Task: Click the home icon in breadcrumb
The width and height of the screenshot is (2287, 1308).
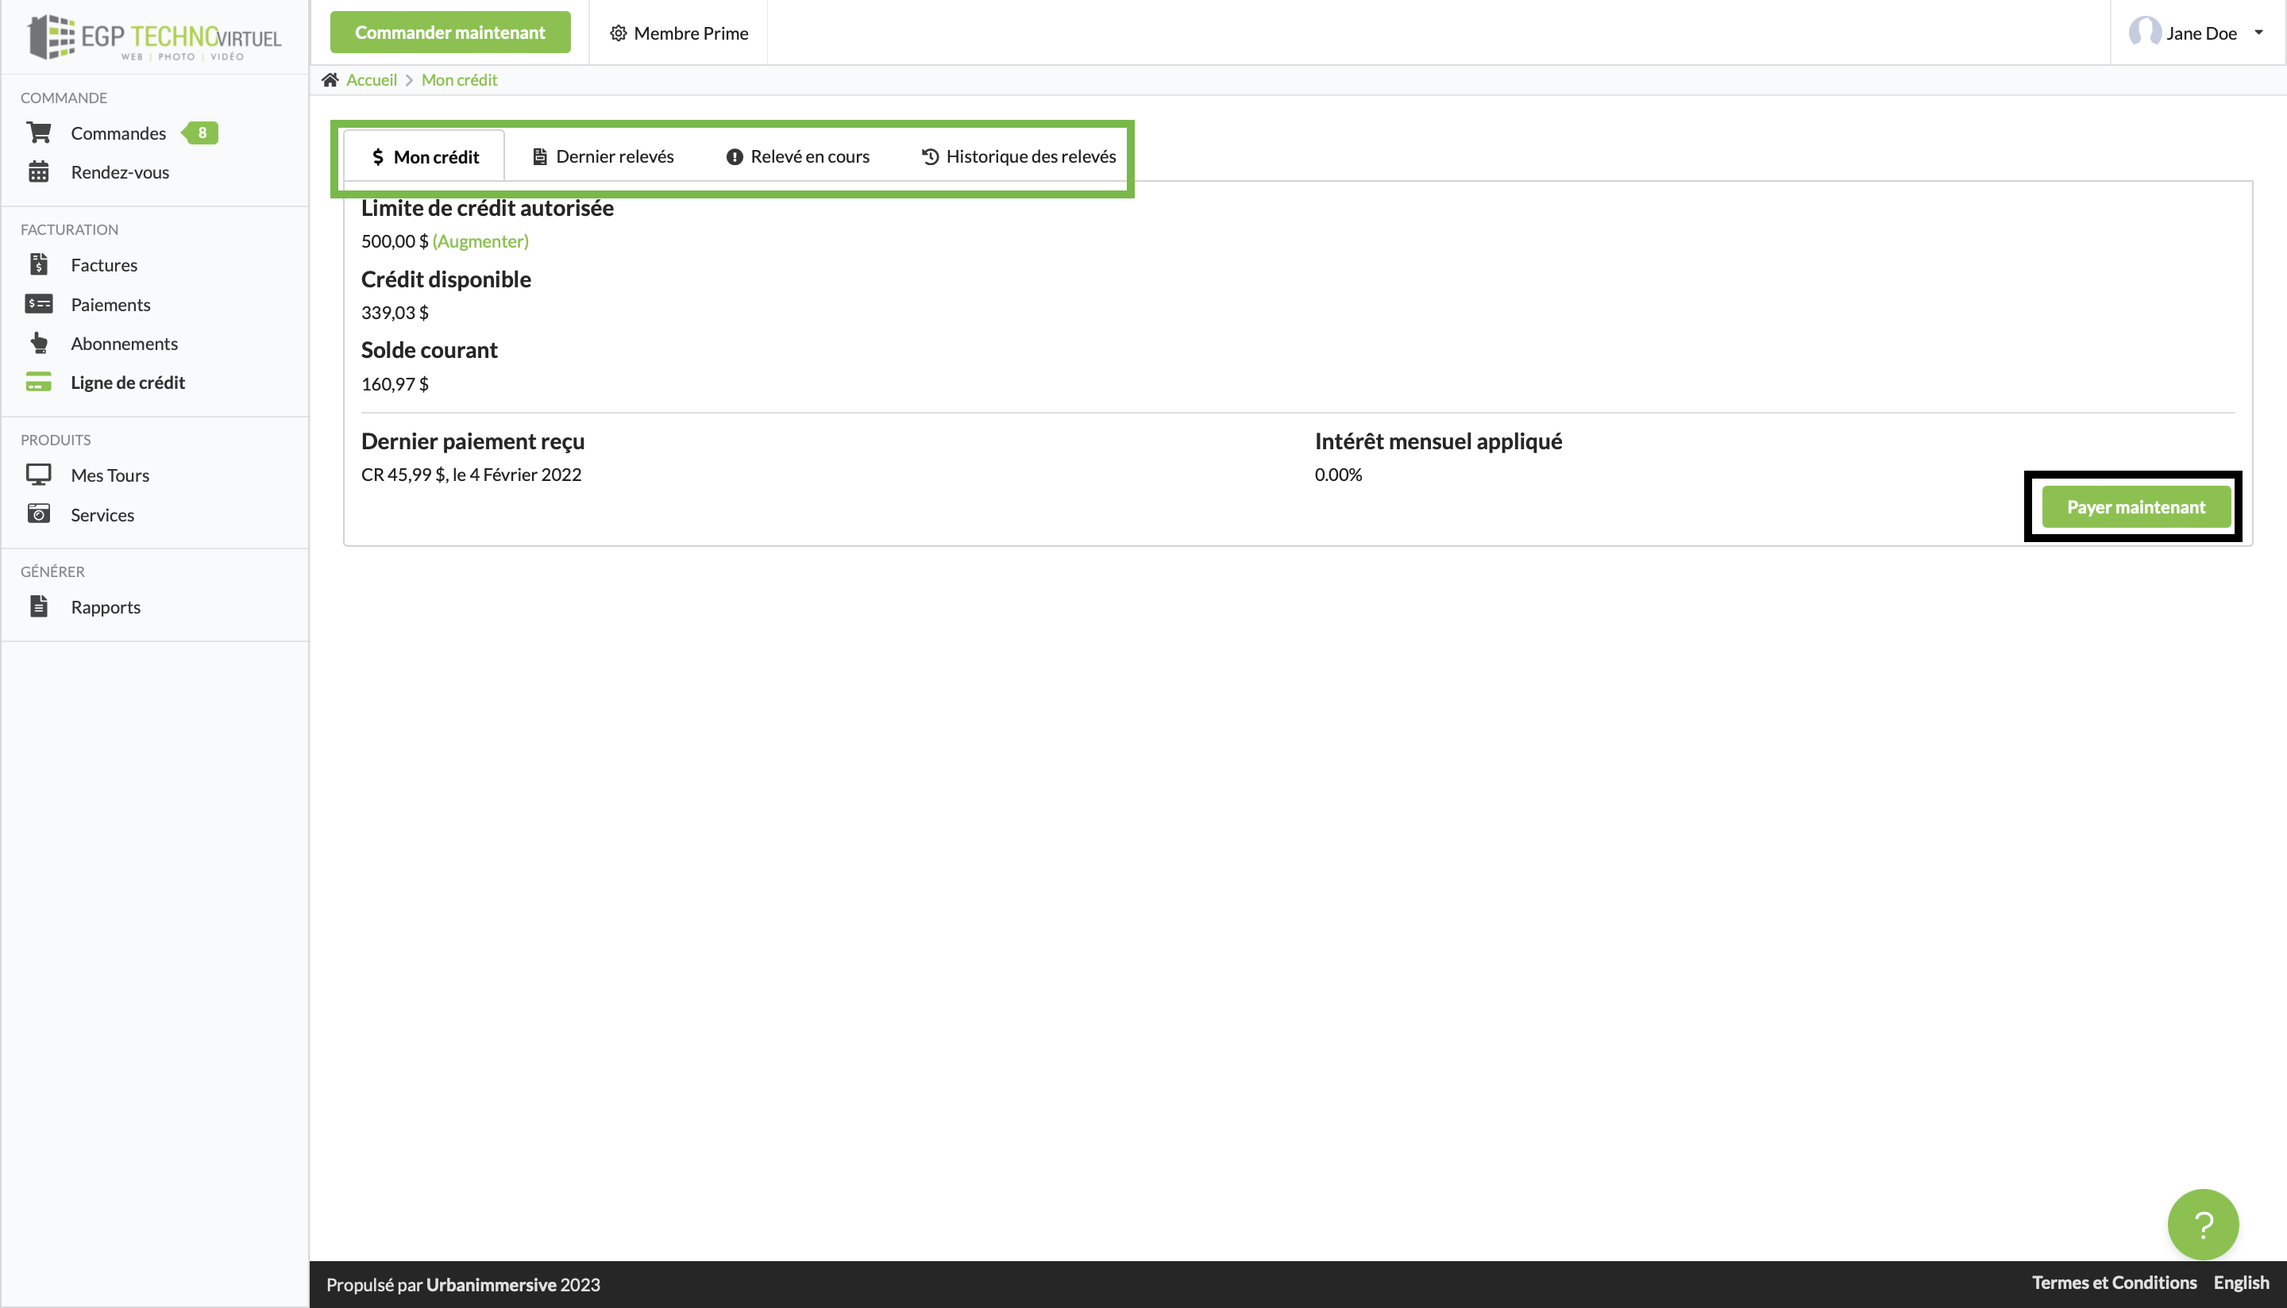Action: pos(330,80)
